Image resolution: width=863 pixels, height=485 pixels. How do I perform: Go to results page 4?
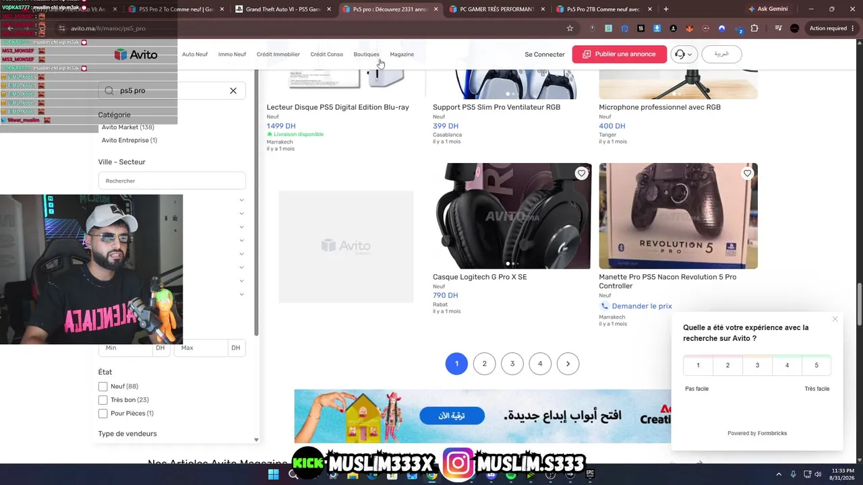(540, 364)
